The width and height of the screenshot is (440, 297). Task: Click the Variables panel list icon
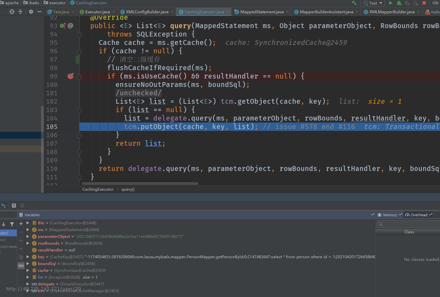pos(21,215)
